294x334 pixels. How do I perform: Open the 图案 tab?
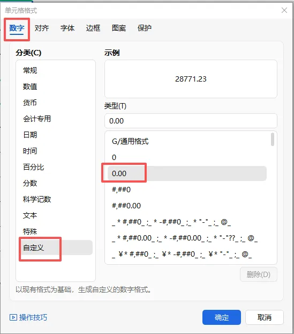coord(119,28)
